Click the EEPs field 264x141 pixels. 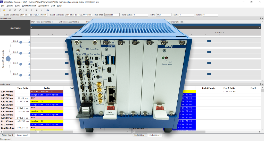(186, 15)
